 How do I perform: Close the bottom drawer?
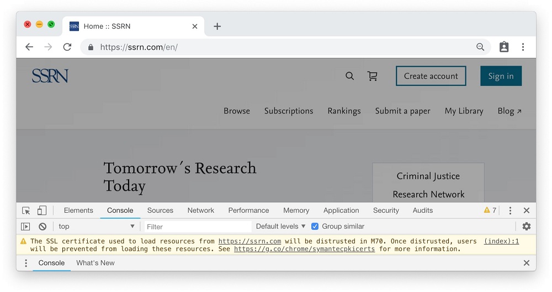pos(527,263)
